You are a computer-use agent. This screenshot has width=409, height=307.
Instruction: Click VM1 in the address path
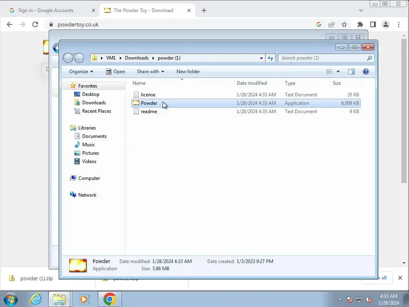point(111,58)
